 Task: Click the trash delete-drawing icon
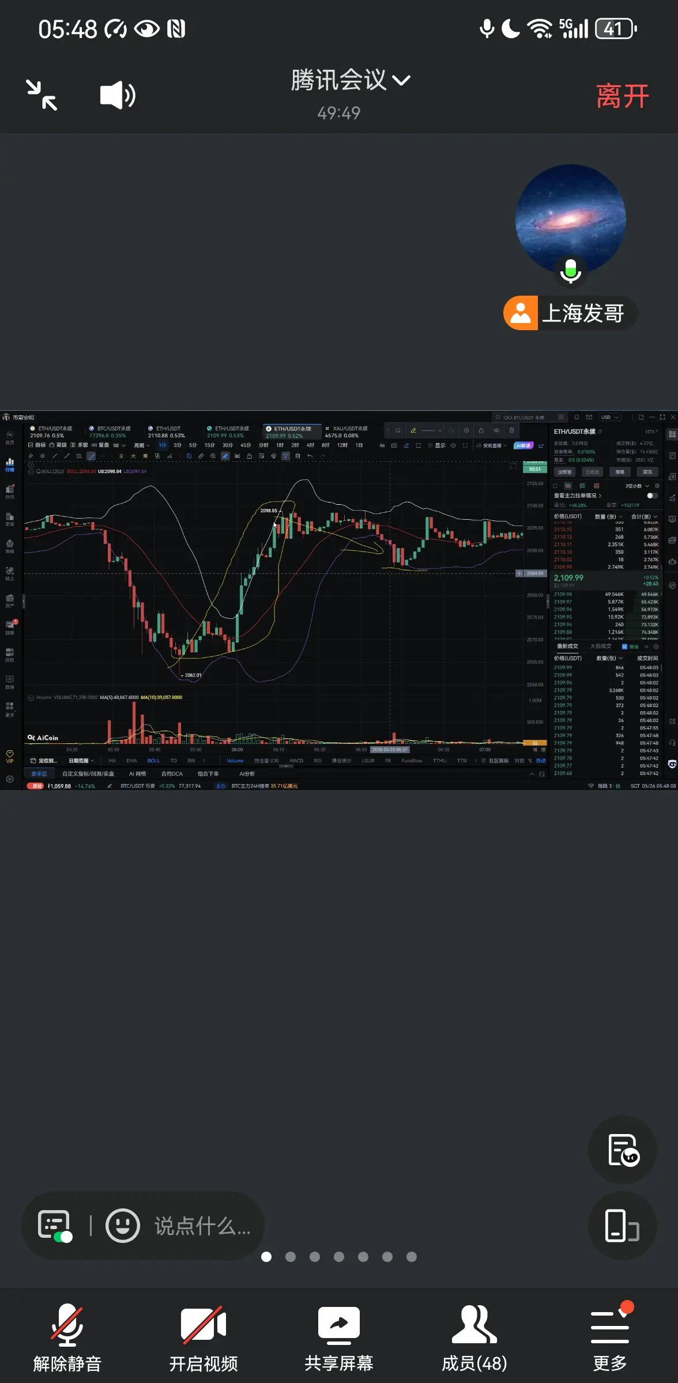[511, 430]
